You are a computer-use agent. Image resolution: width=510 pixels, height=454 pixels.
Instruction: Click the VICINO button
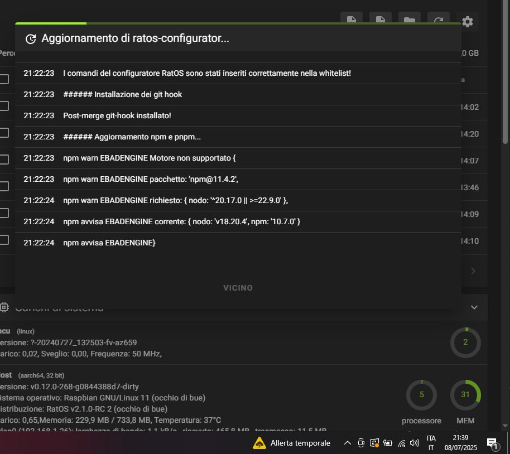click(x=238, y=288)
